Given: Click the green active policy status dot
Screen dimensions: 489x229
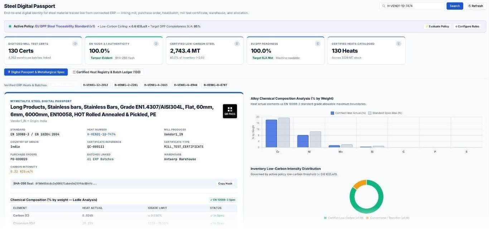Looking at the screenshot, I should pos(10,26).
